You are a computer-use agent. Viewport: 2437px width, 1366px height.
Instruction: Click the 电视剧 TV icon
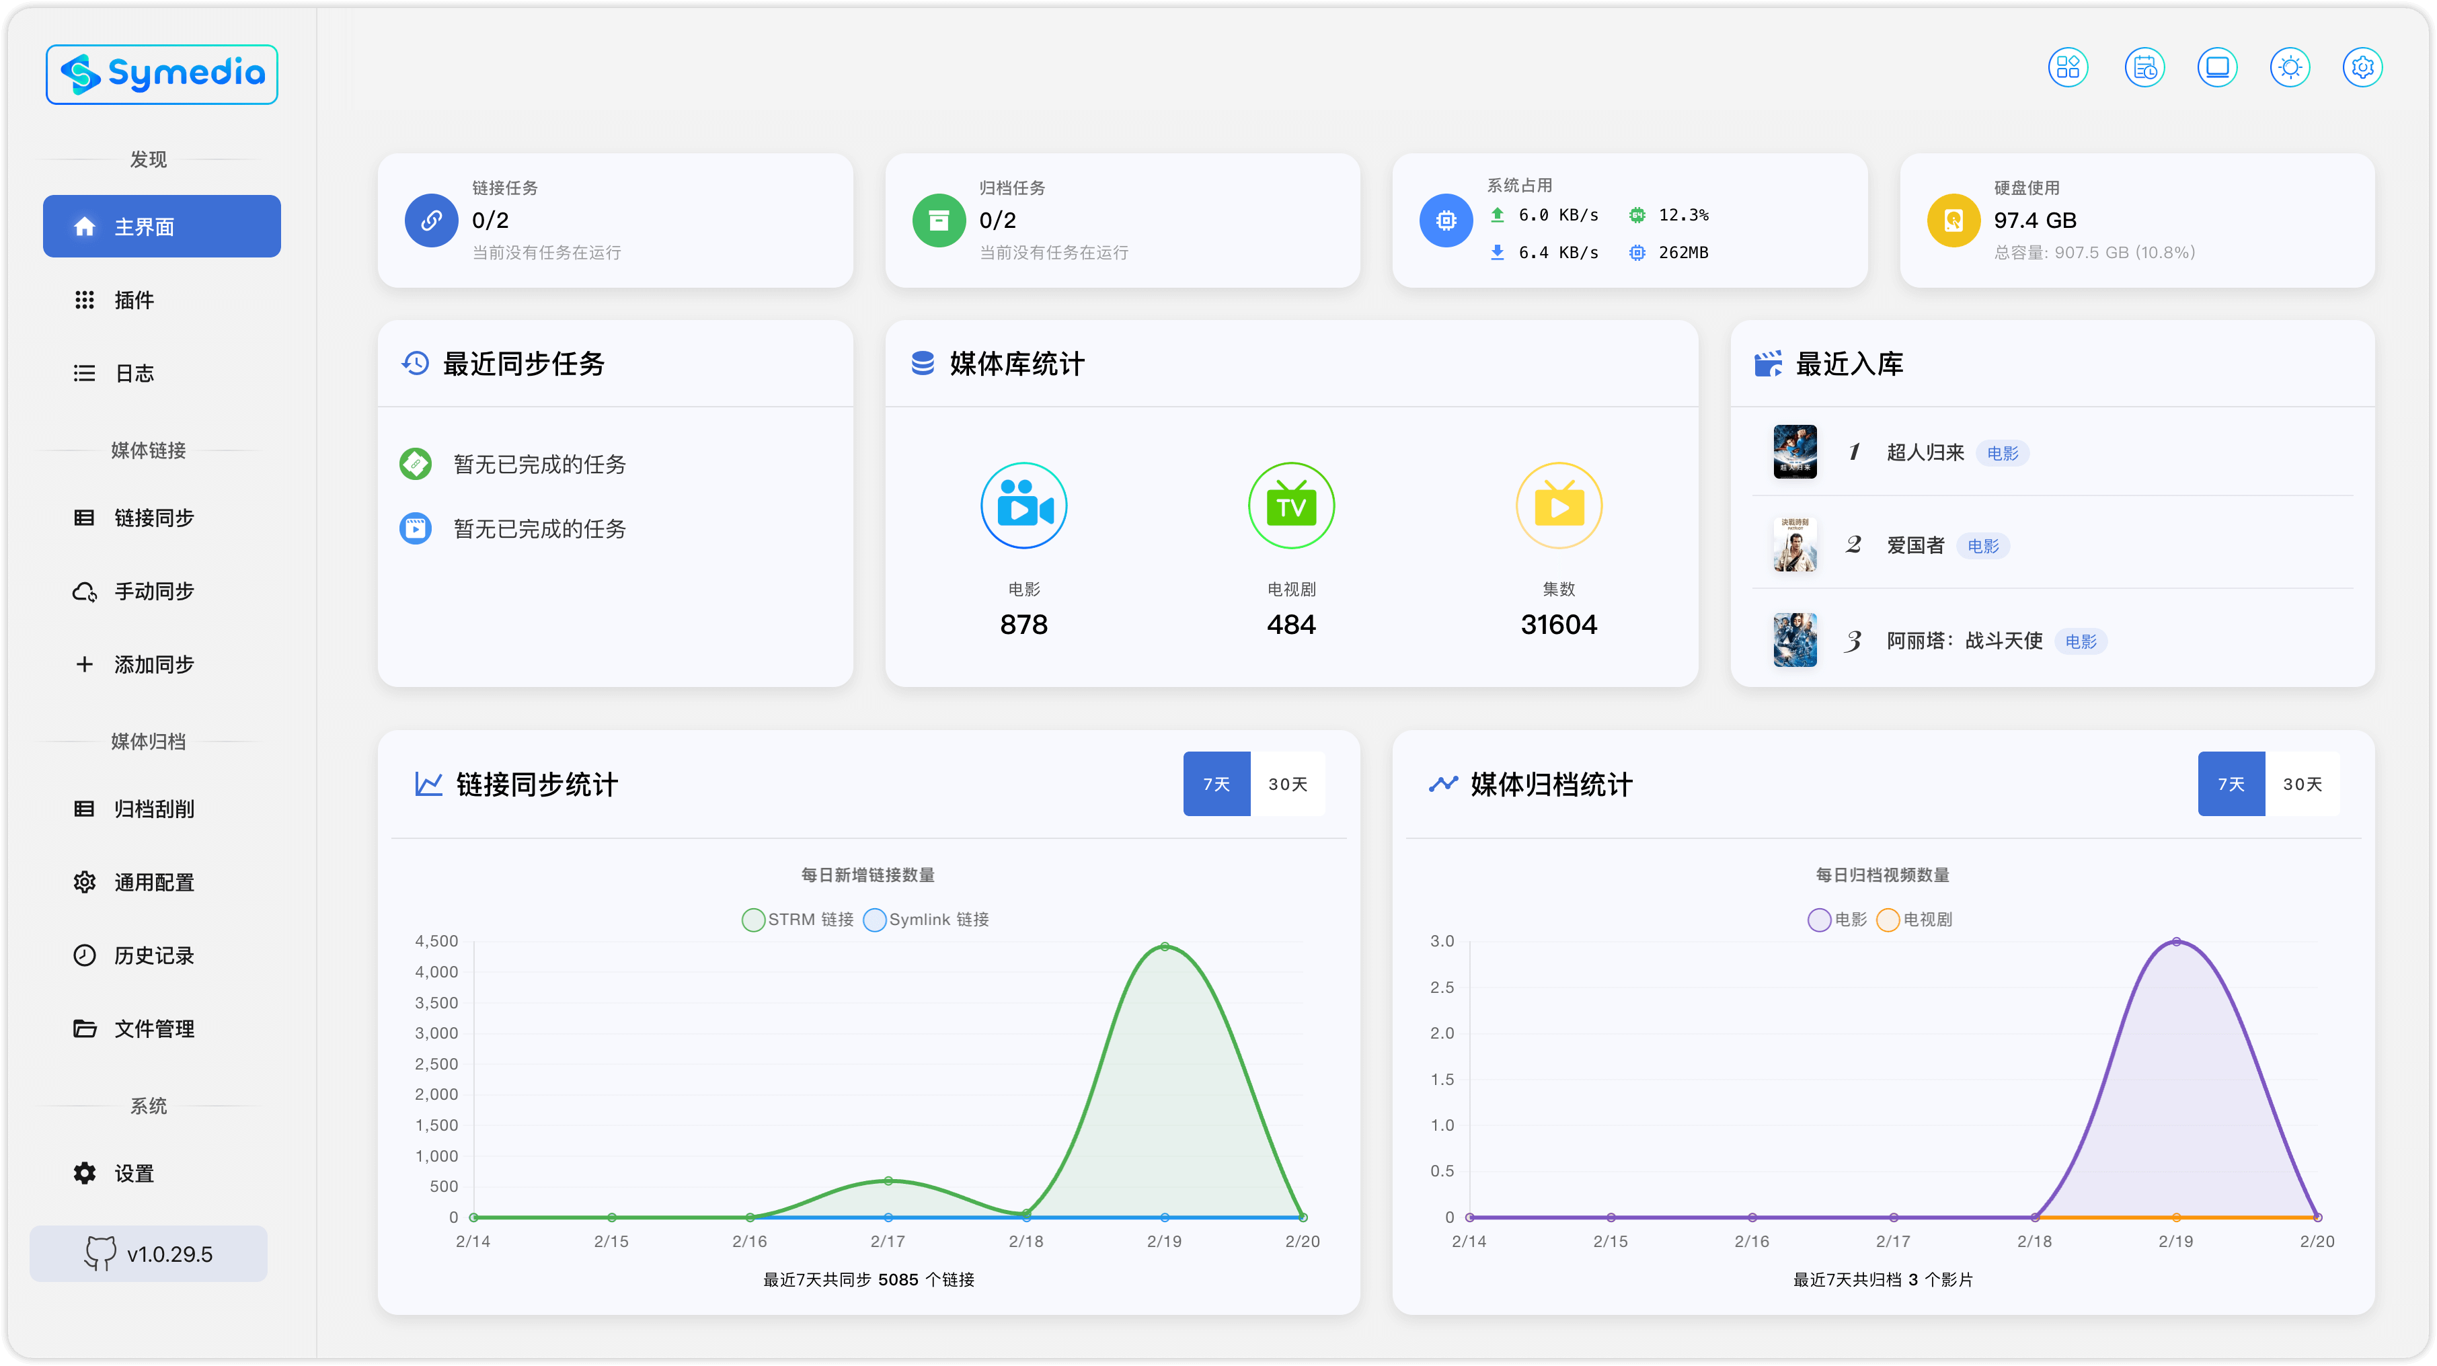point(1291,506)
